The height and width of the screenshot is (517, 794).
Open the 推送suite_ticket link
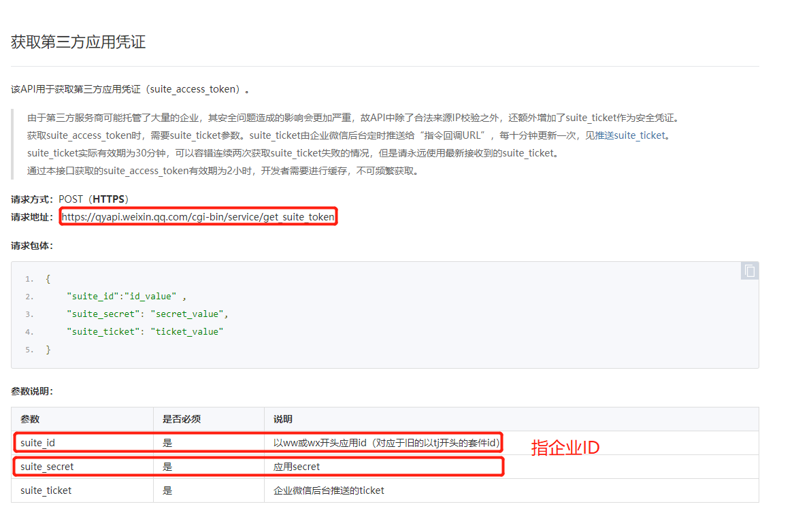click(630, 135)
